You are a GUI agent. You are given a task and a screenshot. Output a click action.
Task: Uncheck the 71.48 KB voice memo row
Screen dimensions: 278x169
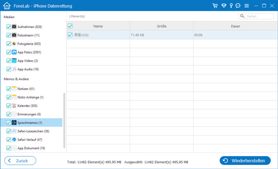click(70, 35)
